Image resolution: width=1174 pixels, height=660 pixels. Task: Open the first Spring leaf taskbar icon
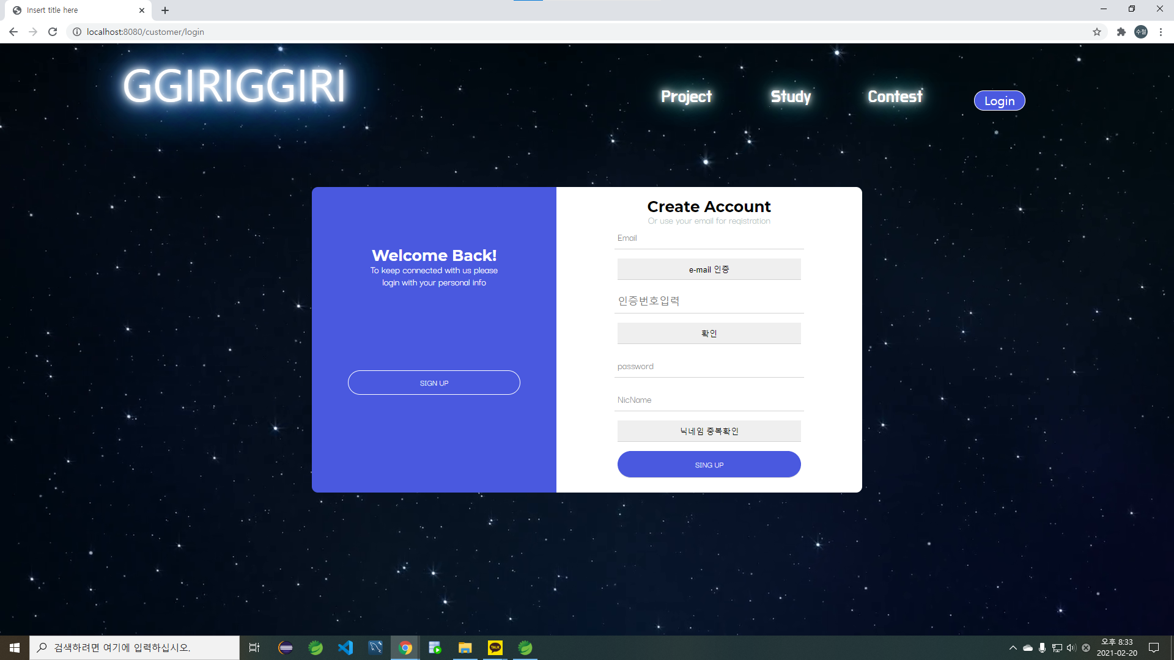pyautogui.click(x=316, y=648)
